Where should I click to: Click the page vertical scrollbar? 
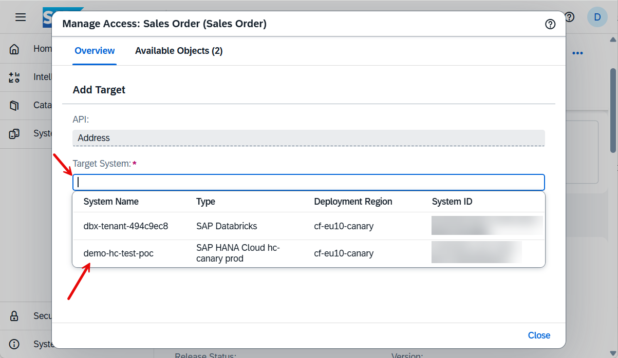[x=613, y=110]
